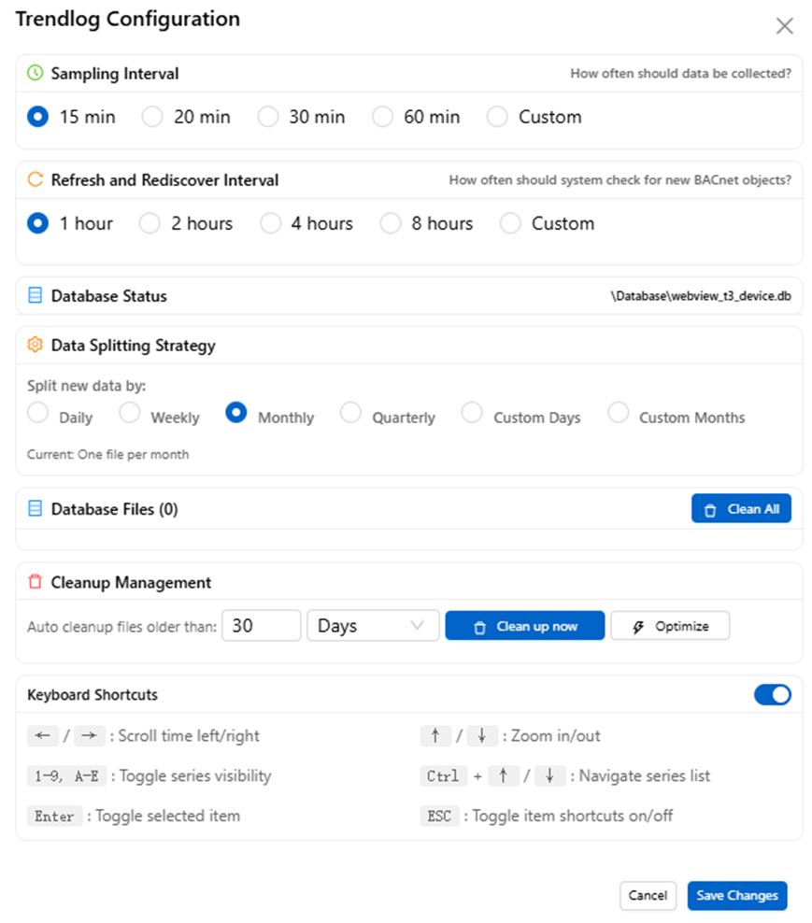Open the Days unit dropdown
This screenshot has width=812, height=923.
point(373,625)
